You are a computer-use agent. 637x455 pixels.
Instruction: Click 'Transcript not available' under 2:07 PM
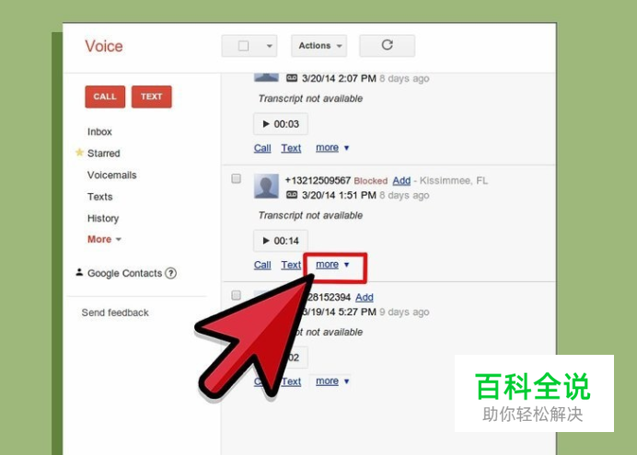[310, 98]
